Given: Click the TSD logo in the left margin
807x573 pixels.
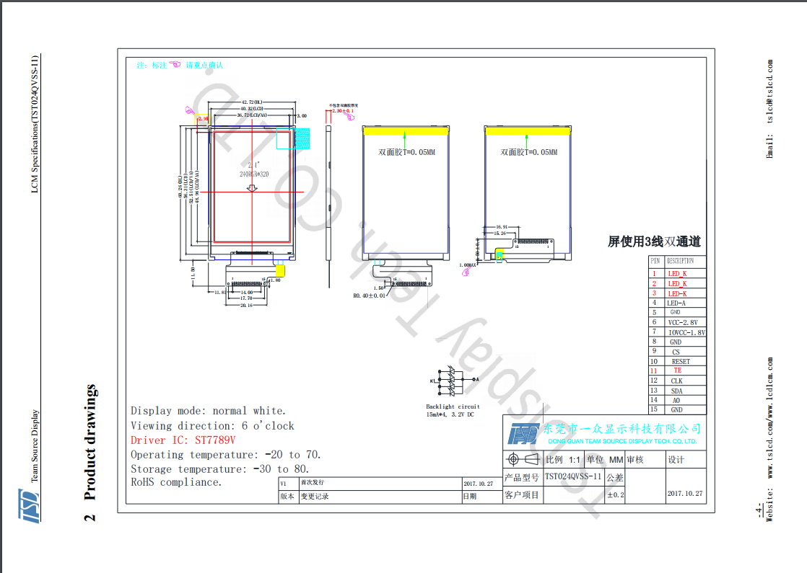Looking at the screenshot, I should [x=28, y=505].
